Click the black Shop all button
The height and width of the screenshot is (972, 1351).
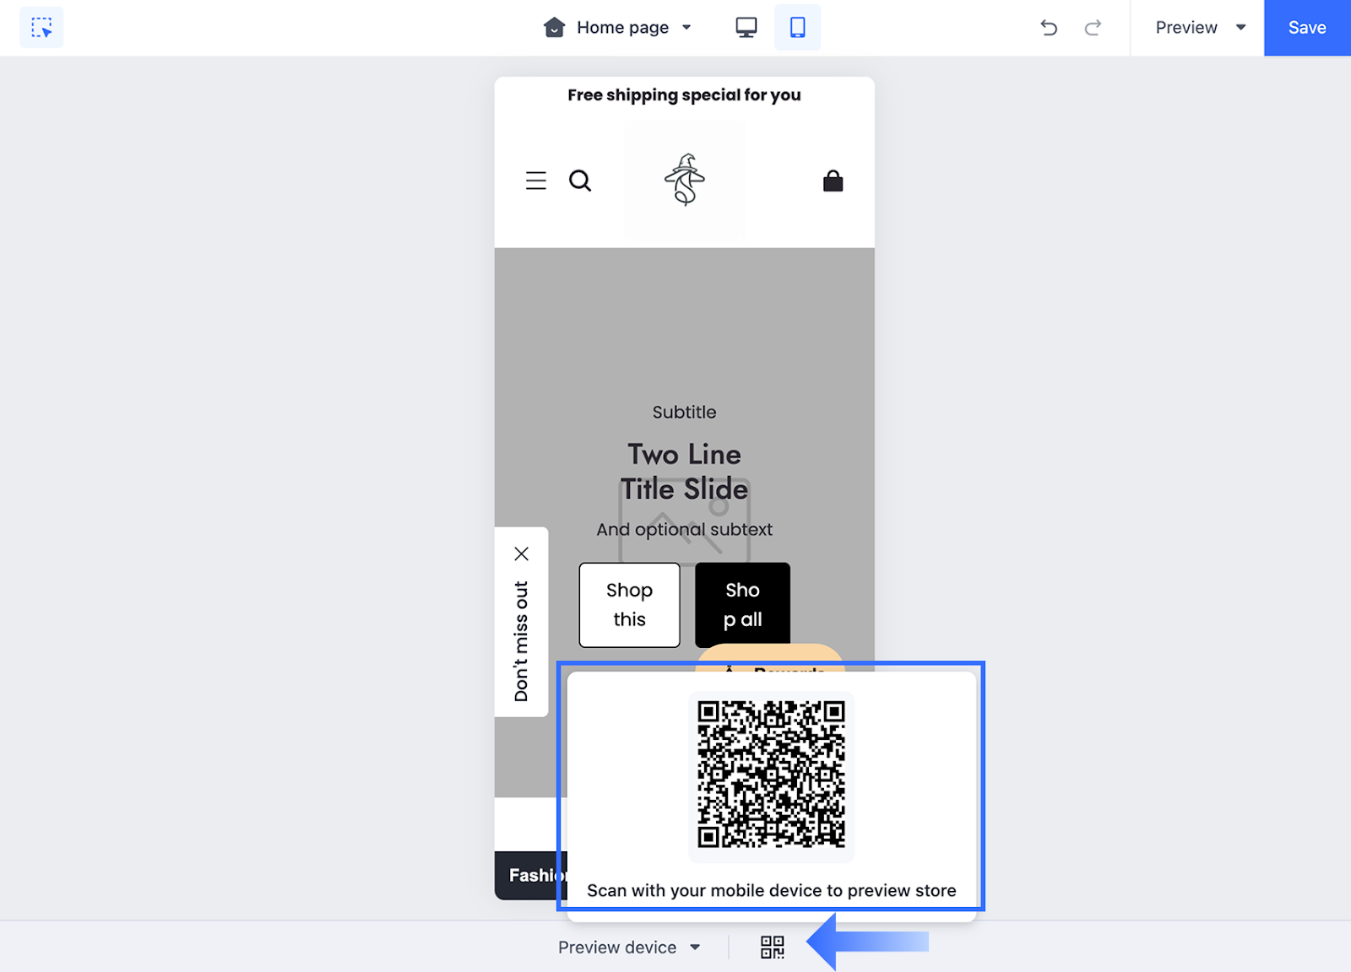(x=743, y=605)
